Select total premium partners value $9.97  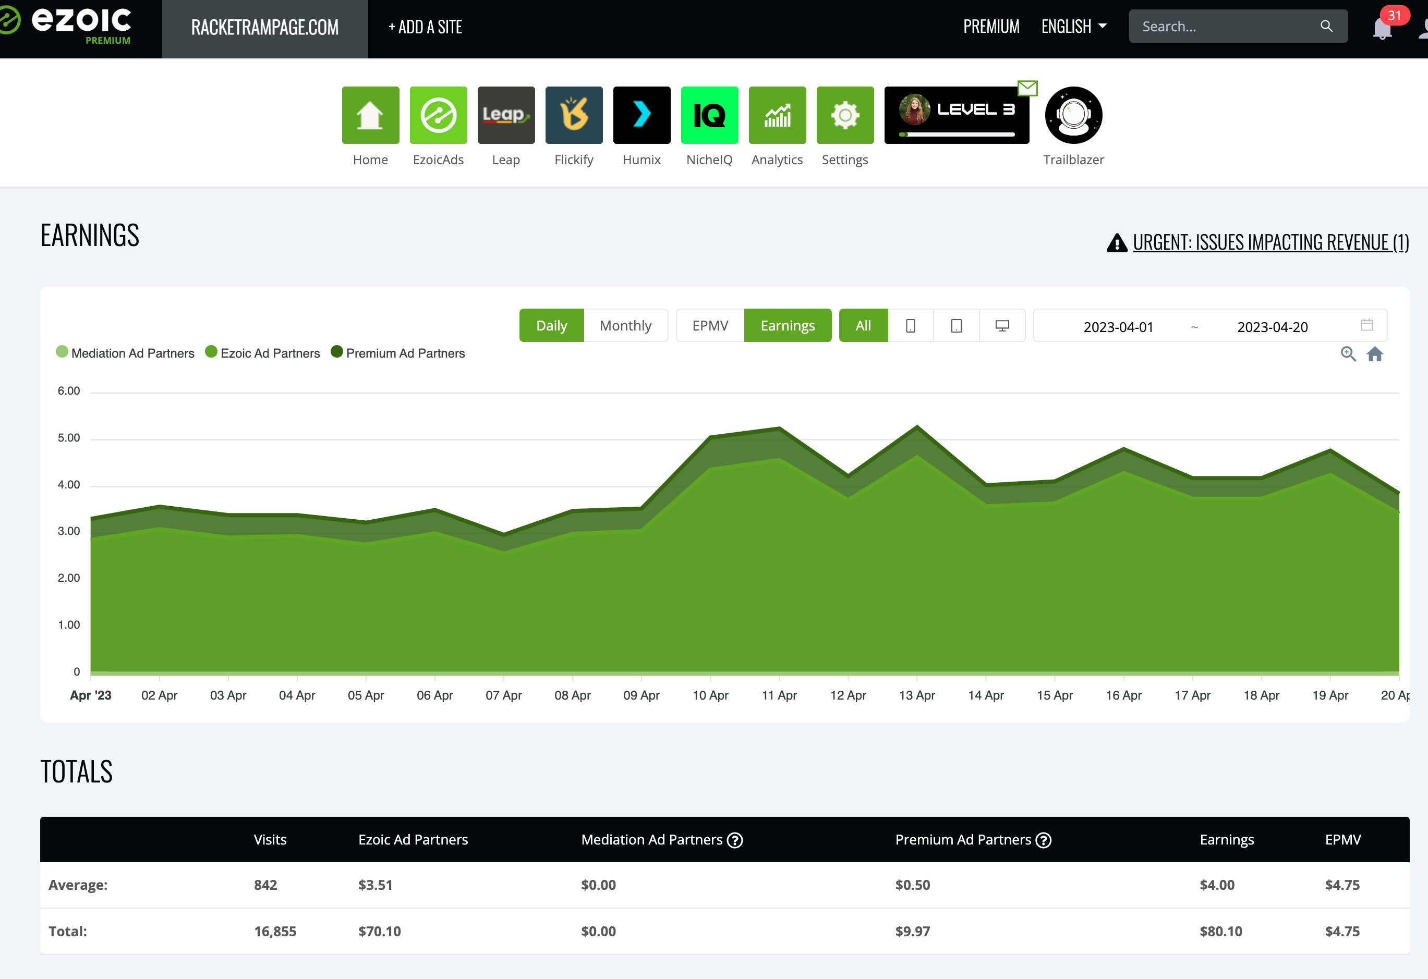coord(913,931)
